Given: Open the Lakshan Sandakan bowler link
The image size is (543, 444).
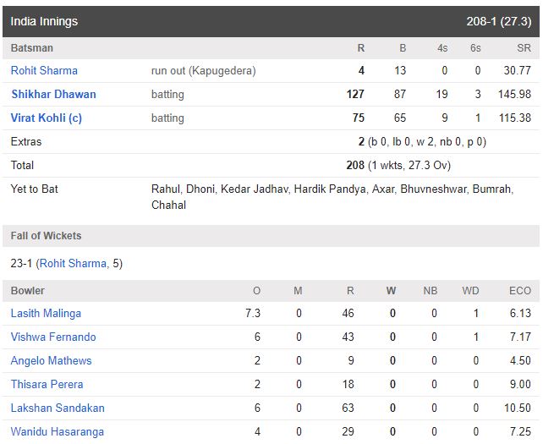Looking at the screenshot, I should tap(58, 408).
